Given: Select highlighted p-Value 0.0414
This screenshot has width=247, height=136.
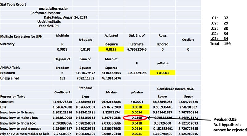Looking at the screenshot, I should coord(137,129).
